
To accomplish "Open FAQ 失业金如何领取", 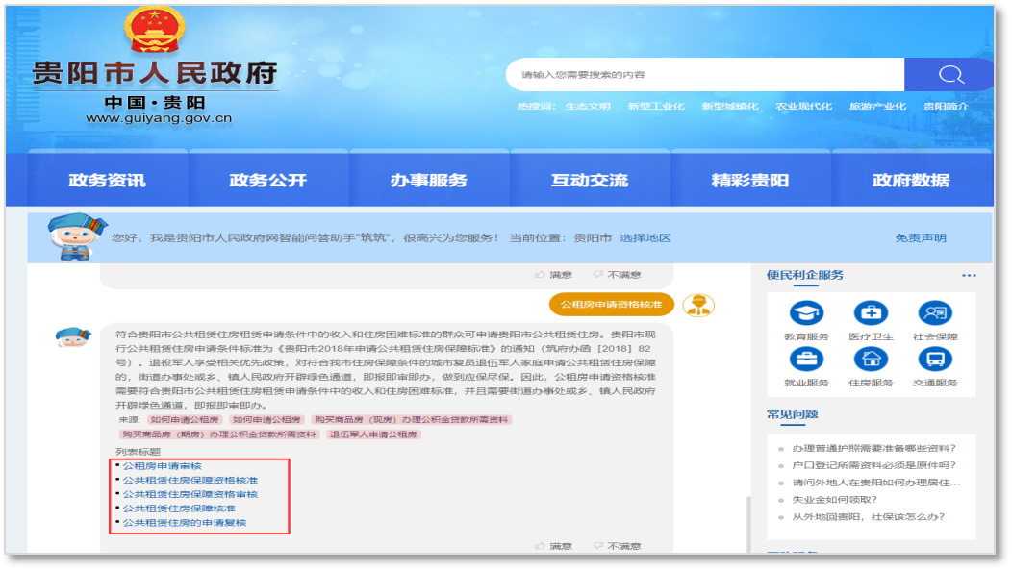I will pos(834,499).
